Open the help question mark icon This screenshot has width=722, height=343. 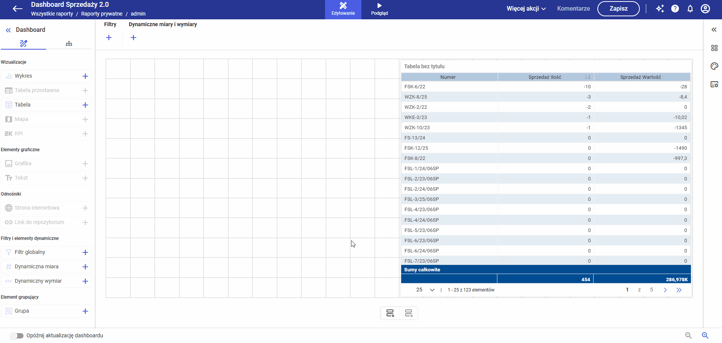675,9
